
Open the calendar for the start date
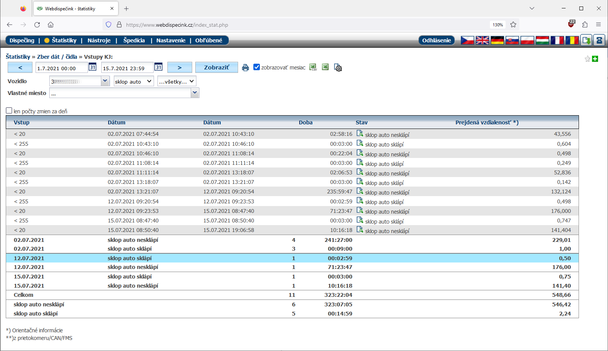click(x=92, y=67)
